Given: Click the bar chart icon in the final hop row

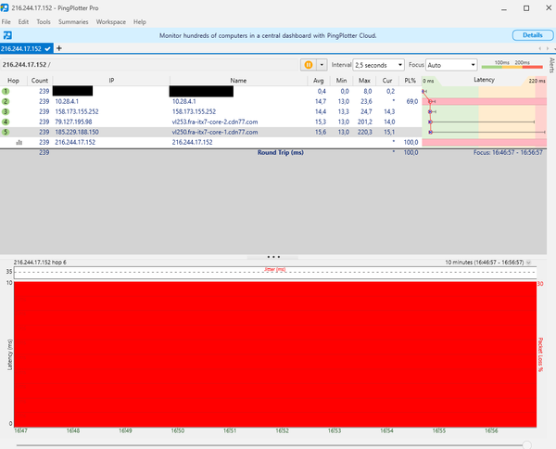Looking at the screenshot, I should 6,142.
